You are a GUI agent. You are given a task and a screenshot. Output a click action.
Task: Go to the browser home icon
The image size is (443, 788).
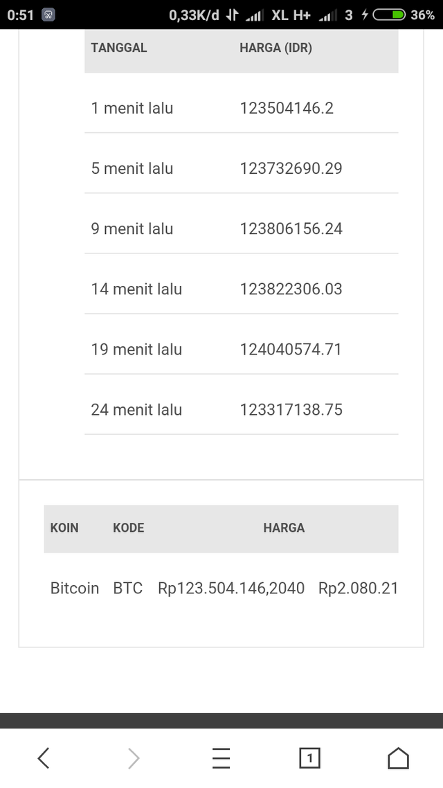pyautogui.click(x=398, y=758)
